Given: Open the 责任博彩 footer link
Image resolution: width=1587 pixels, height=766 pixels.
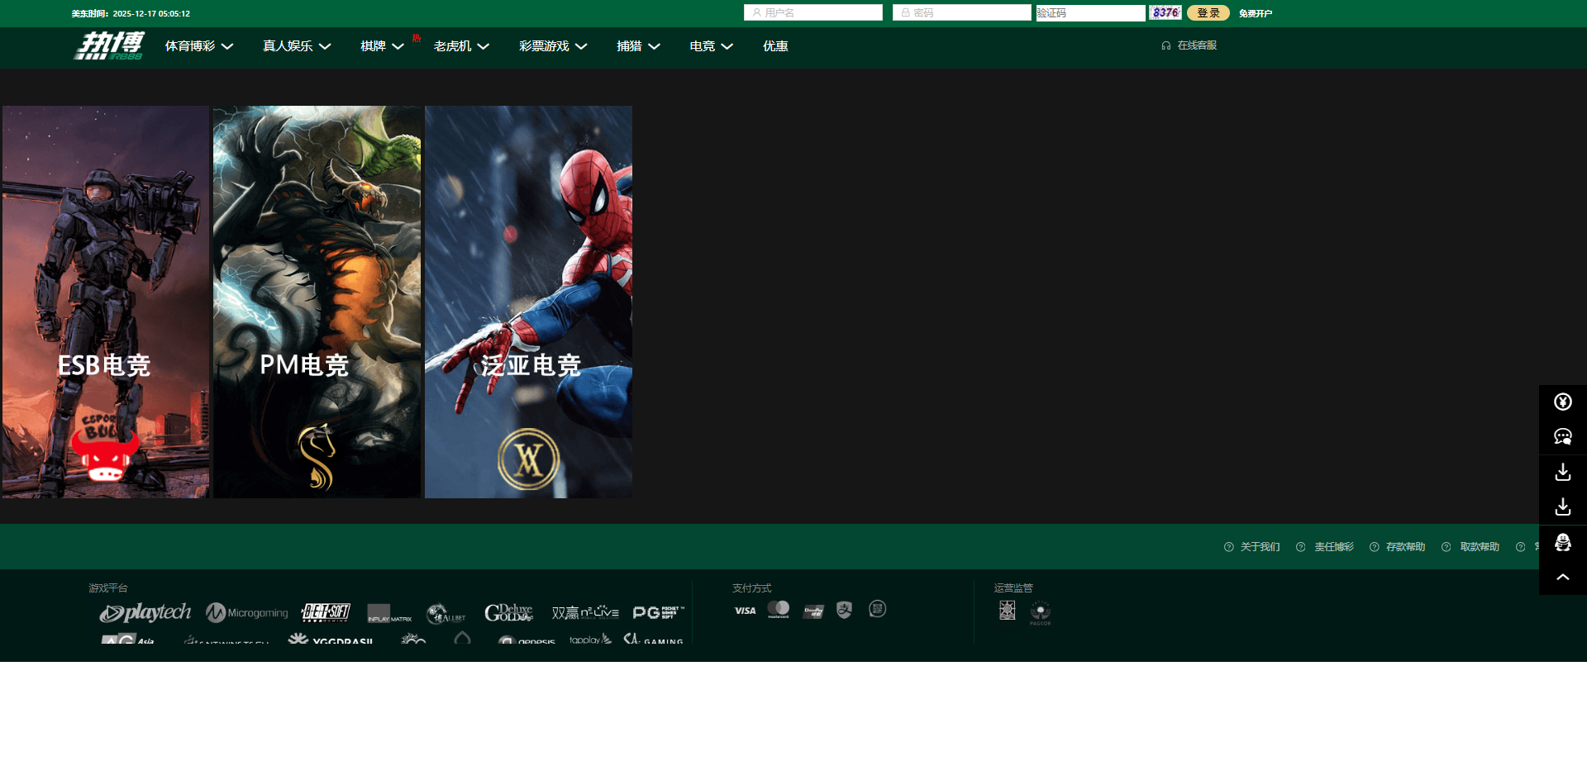Looking at the screenshot, I should click(1334, 547).
